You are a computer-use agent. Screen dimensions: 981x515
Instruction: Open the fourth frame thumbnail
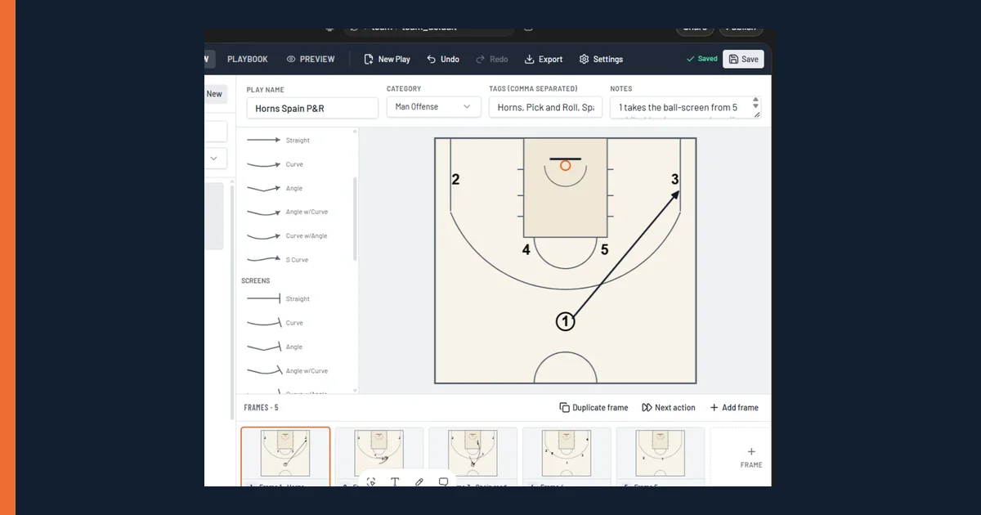click(567, 456)
